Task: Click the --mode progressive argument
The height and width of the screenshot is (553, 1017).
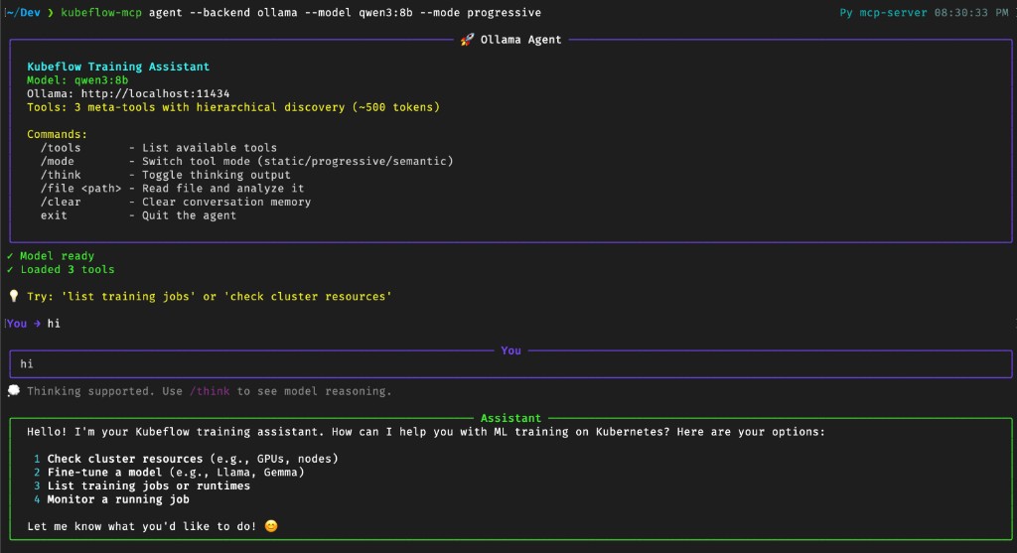Action: click(x=481, y=12)
